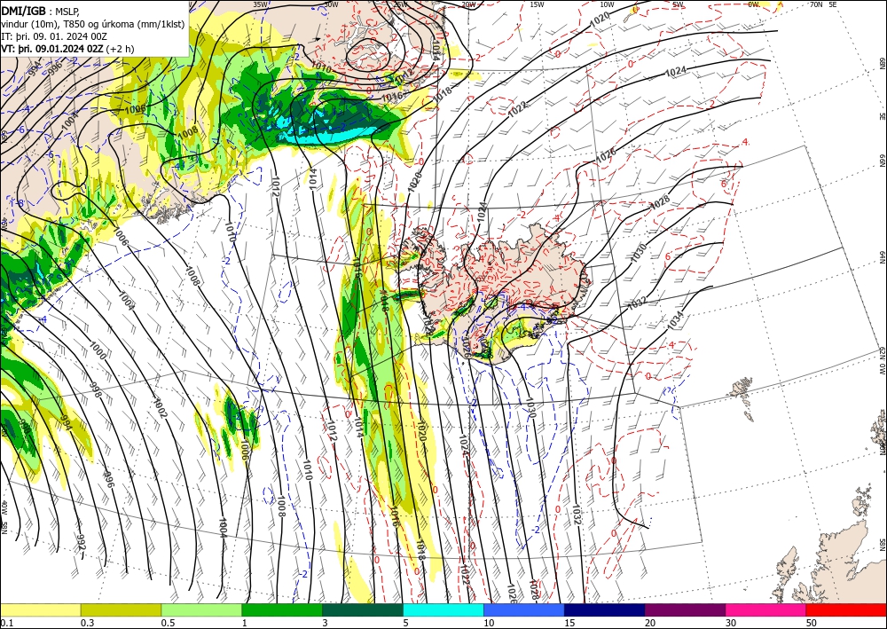The height and width of the screenshot is (629, 887).
Task: Click the yellow 0.1 legend color band
Action: pyautogui.click(x=40, y=609)
